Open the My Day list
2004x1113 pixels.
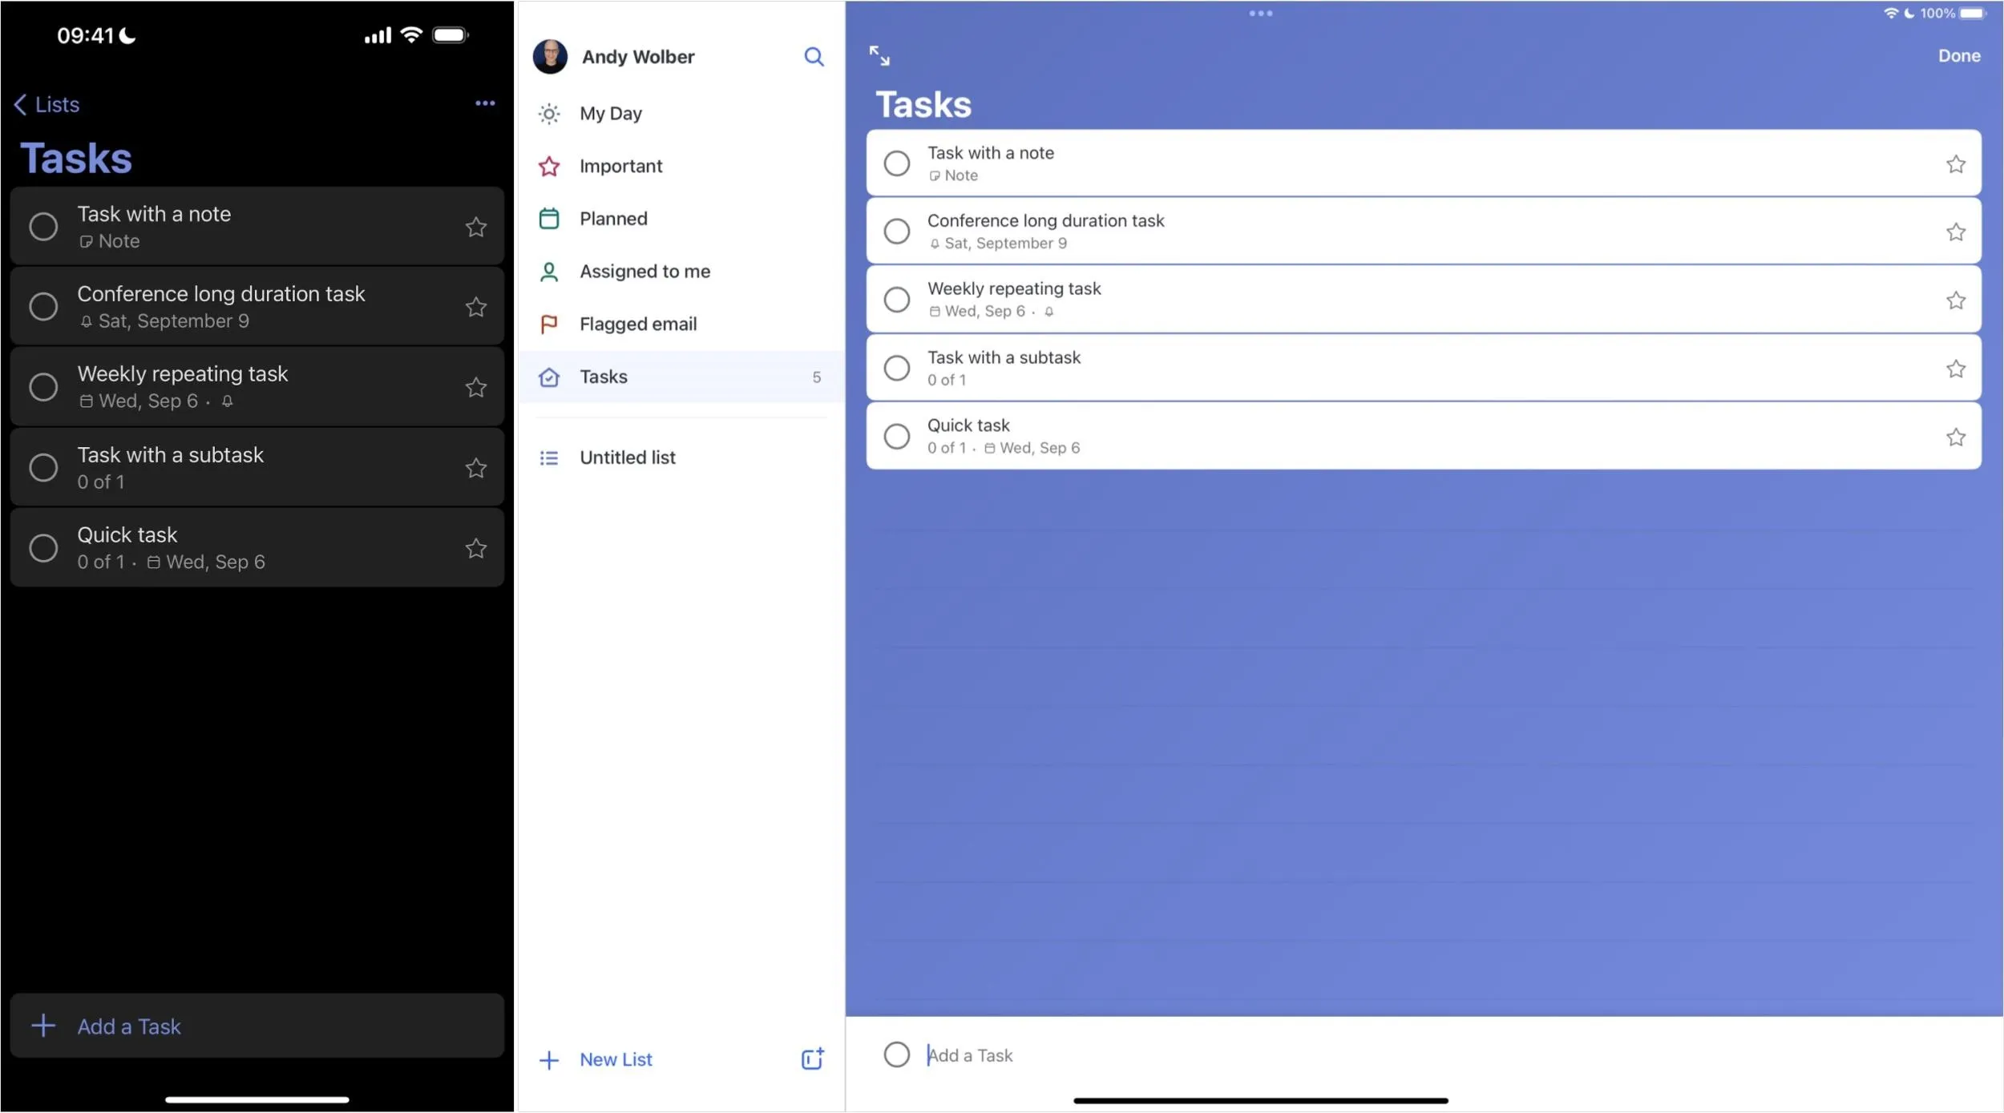tap(681, 114)
